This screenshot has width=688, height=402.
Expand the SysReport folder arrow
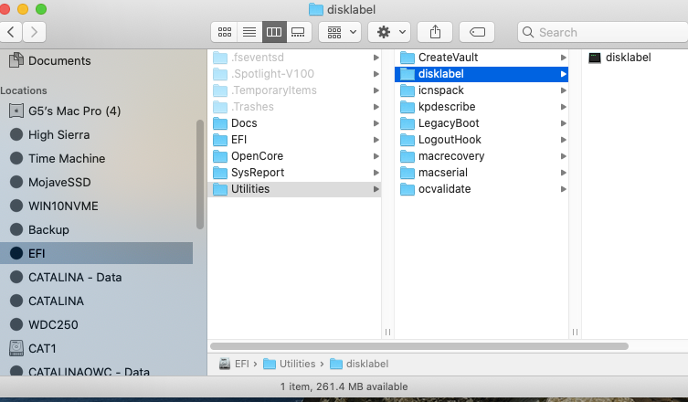pos(376,173)
